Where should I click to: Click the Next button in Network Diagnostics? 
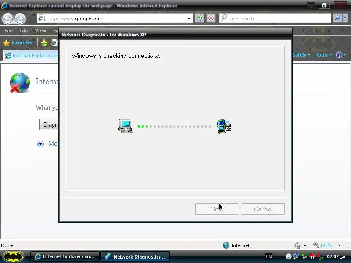click(216, 209)
